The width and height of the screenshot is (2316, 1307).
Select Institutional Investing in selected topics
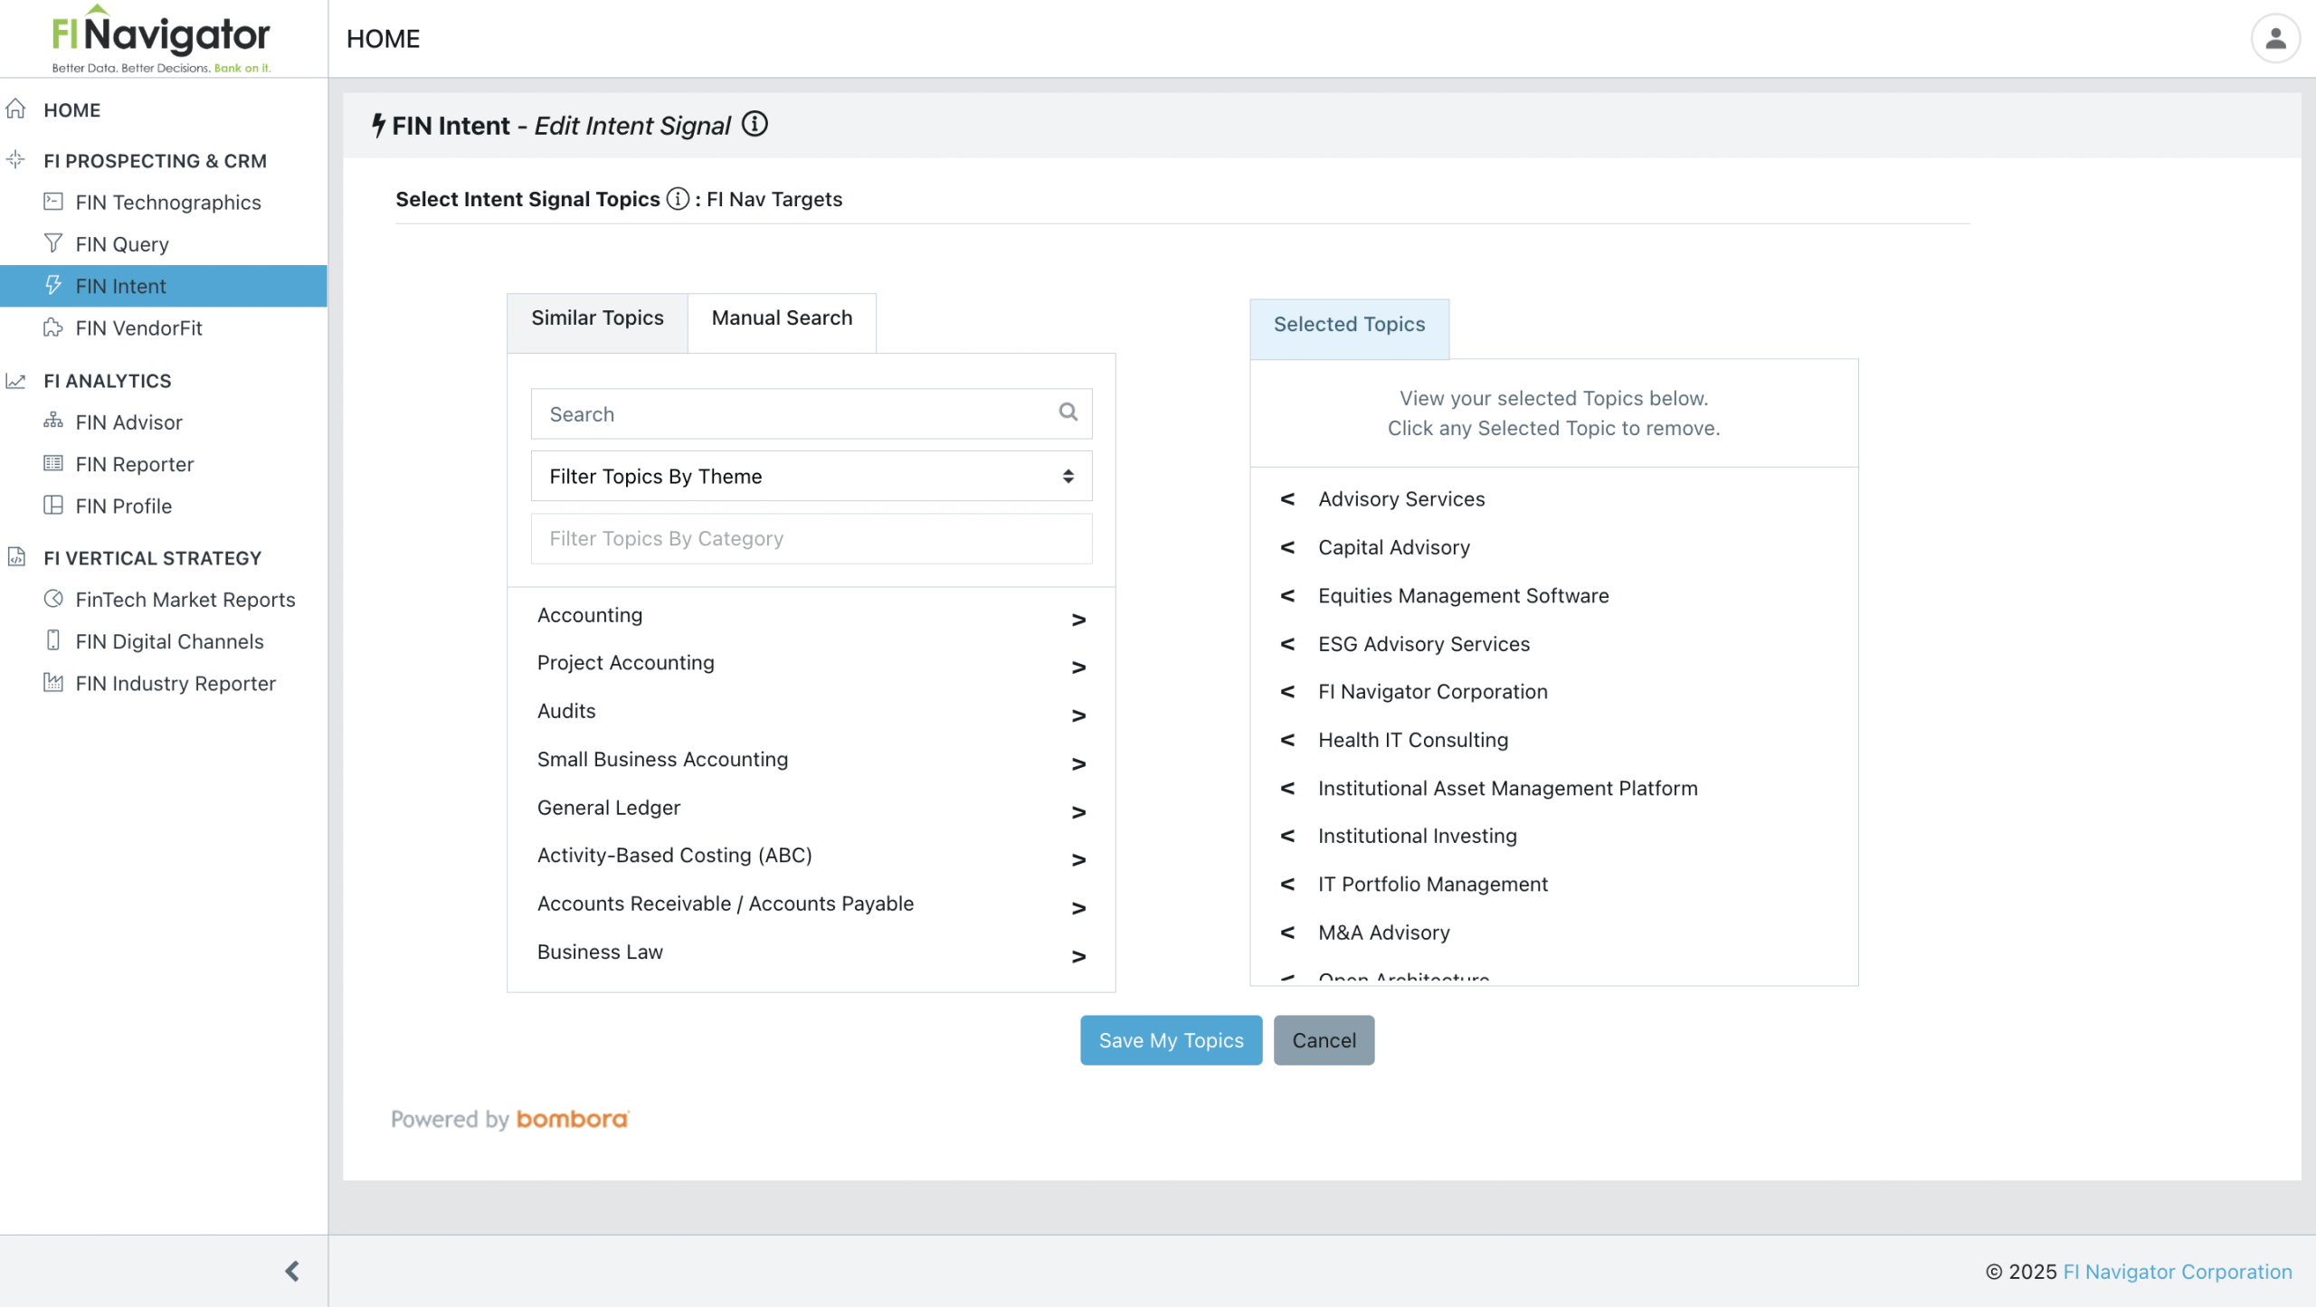pyautogui.click(x=1417, y=836)
